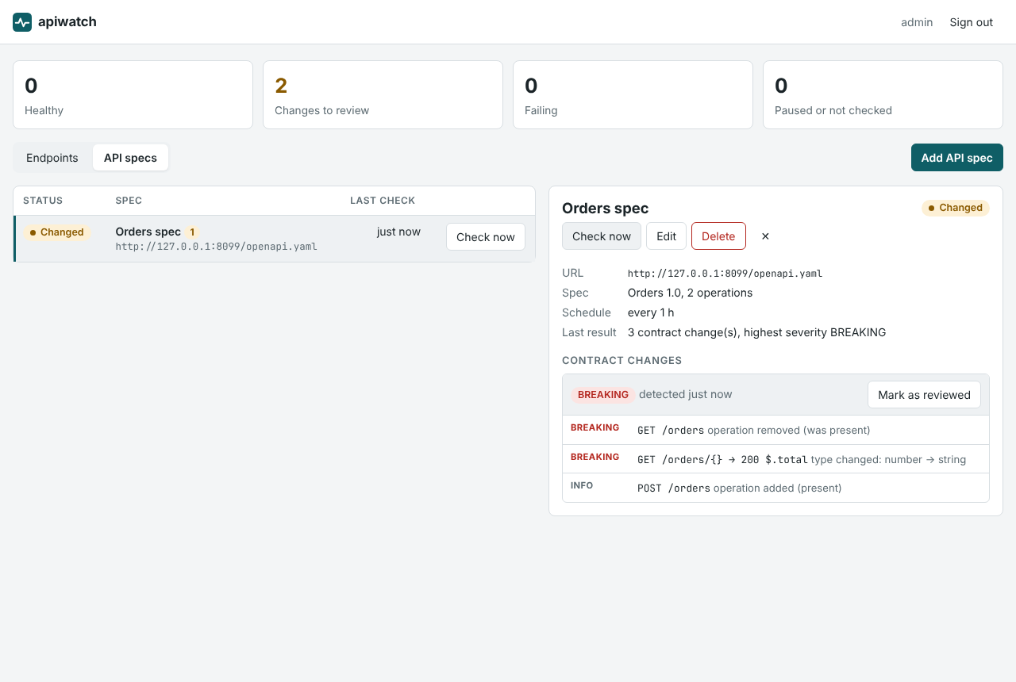1016x682 pixels.
Task: Delete the Orders spec
Action: point(718,236)
